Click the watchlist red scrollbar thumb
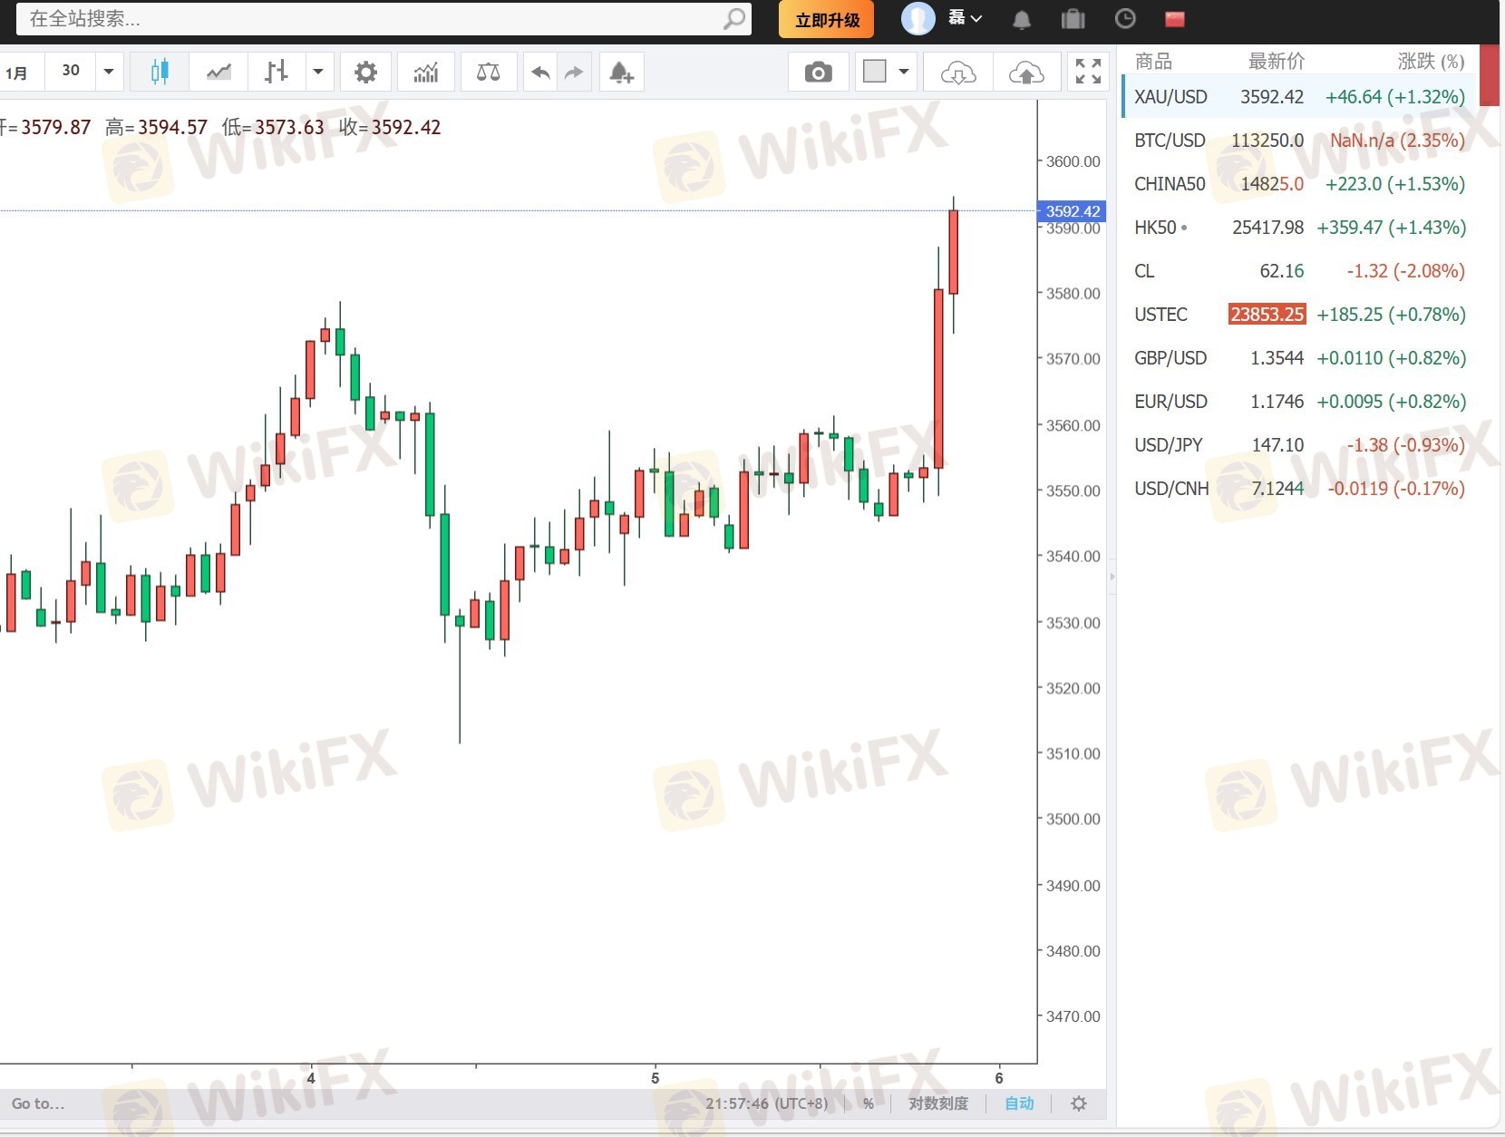 click(x=1490, y=75)
